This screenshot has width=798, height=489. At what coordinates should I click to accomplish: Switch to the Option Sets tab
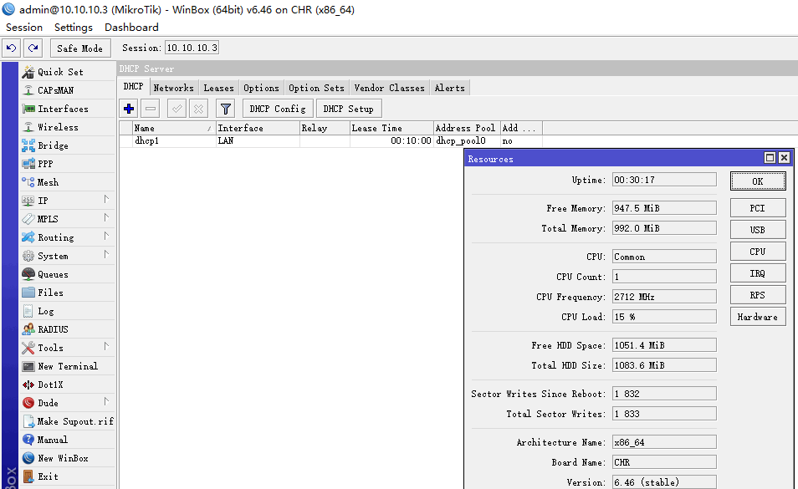point(316,88)
